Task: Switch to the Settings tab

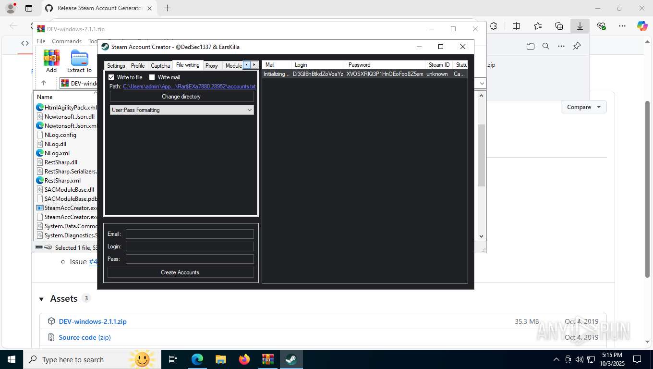Action: 116,66
